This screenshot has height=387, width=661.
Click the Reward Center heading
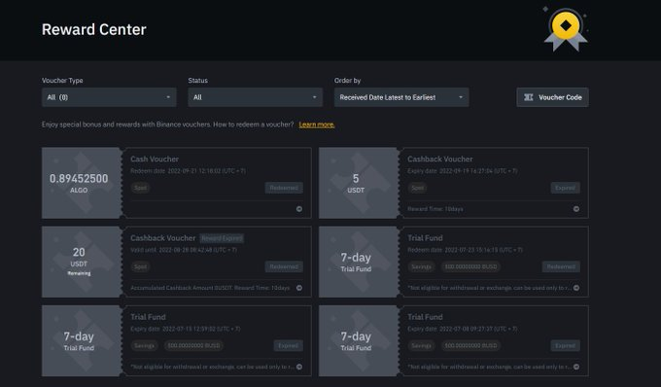click(94, 29)
